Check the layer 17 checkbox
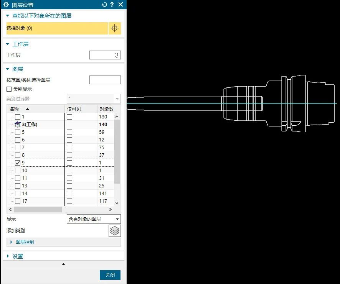The image size is (340, 284). (18, 201)
